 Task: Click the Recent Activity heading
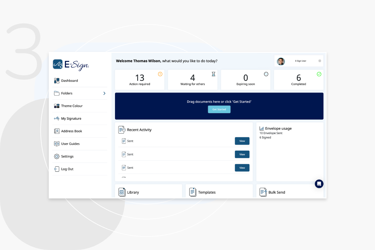click(x=139, y=130)
